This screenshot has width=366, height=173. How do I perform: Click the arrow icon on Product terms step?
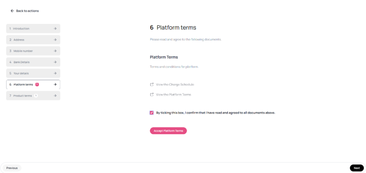(55, 96)
